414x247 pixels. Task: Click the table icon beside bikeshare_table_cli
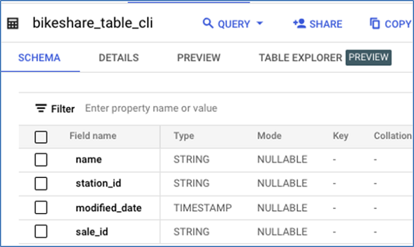[x=13, y=24]
